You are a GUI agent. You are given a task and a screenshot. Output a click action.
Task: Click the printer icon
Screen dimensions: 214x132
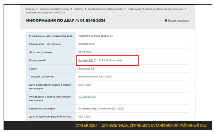pos(166,20)
